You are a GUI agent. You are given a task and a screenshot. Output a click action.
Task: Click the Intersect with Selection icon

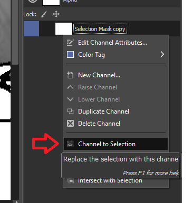point(71,180)
